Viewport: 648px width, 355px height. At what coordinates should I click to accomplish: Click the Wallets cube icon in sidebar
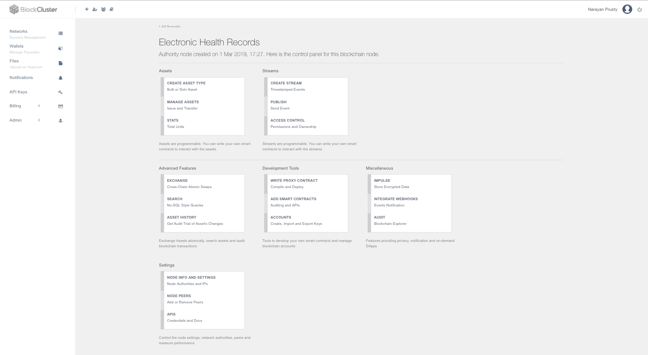click(61, 48)
